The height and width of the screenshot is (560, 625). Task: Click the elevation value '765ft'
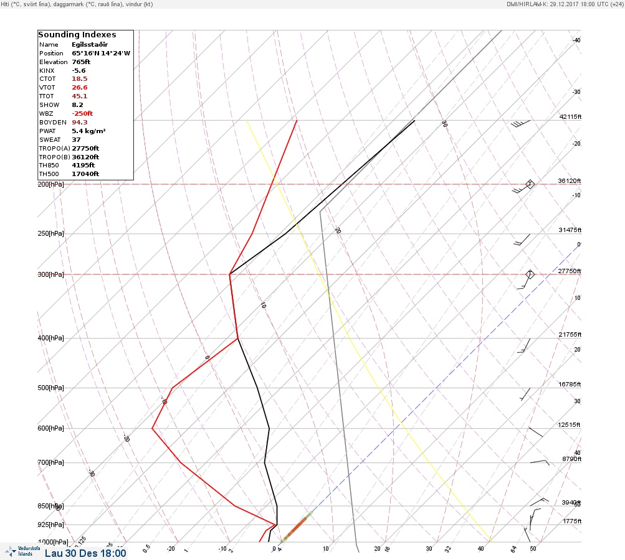(x=81, y=62)
